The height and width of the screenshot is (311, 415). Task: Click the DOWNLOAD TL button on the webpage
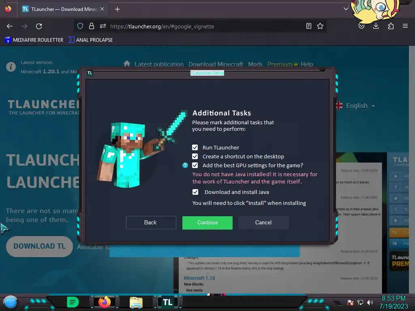pyautogui.click(x=39, y=246)
